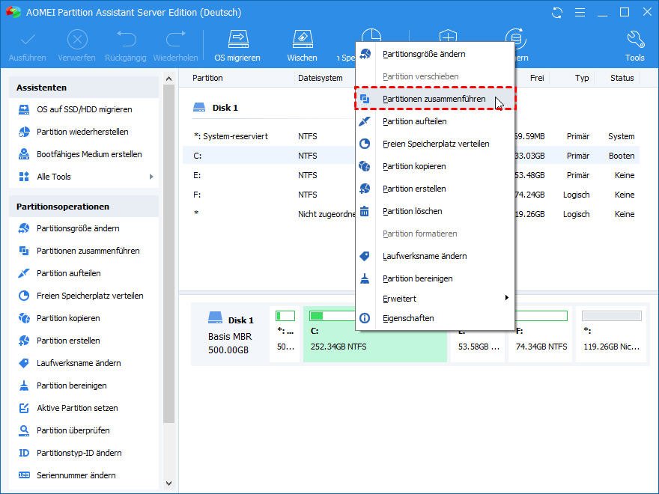
Task: Click the Bootfähiges Medium erstellen link
Action: [x=89, y=154]
